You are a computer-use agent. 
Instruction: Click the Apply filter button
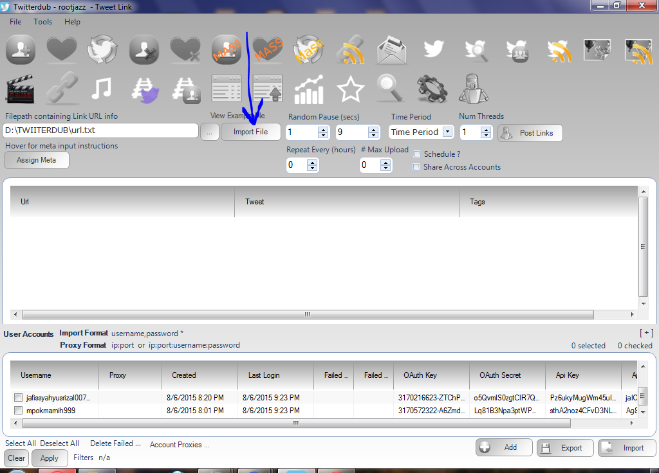tap(49, 458)
